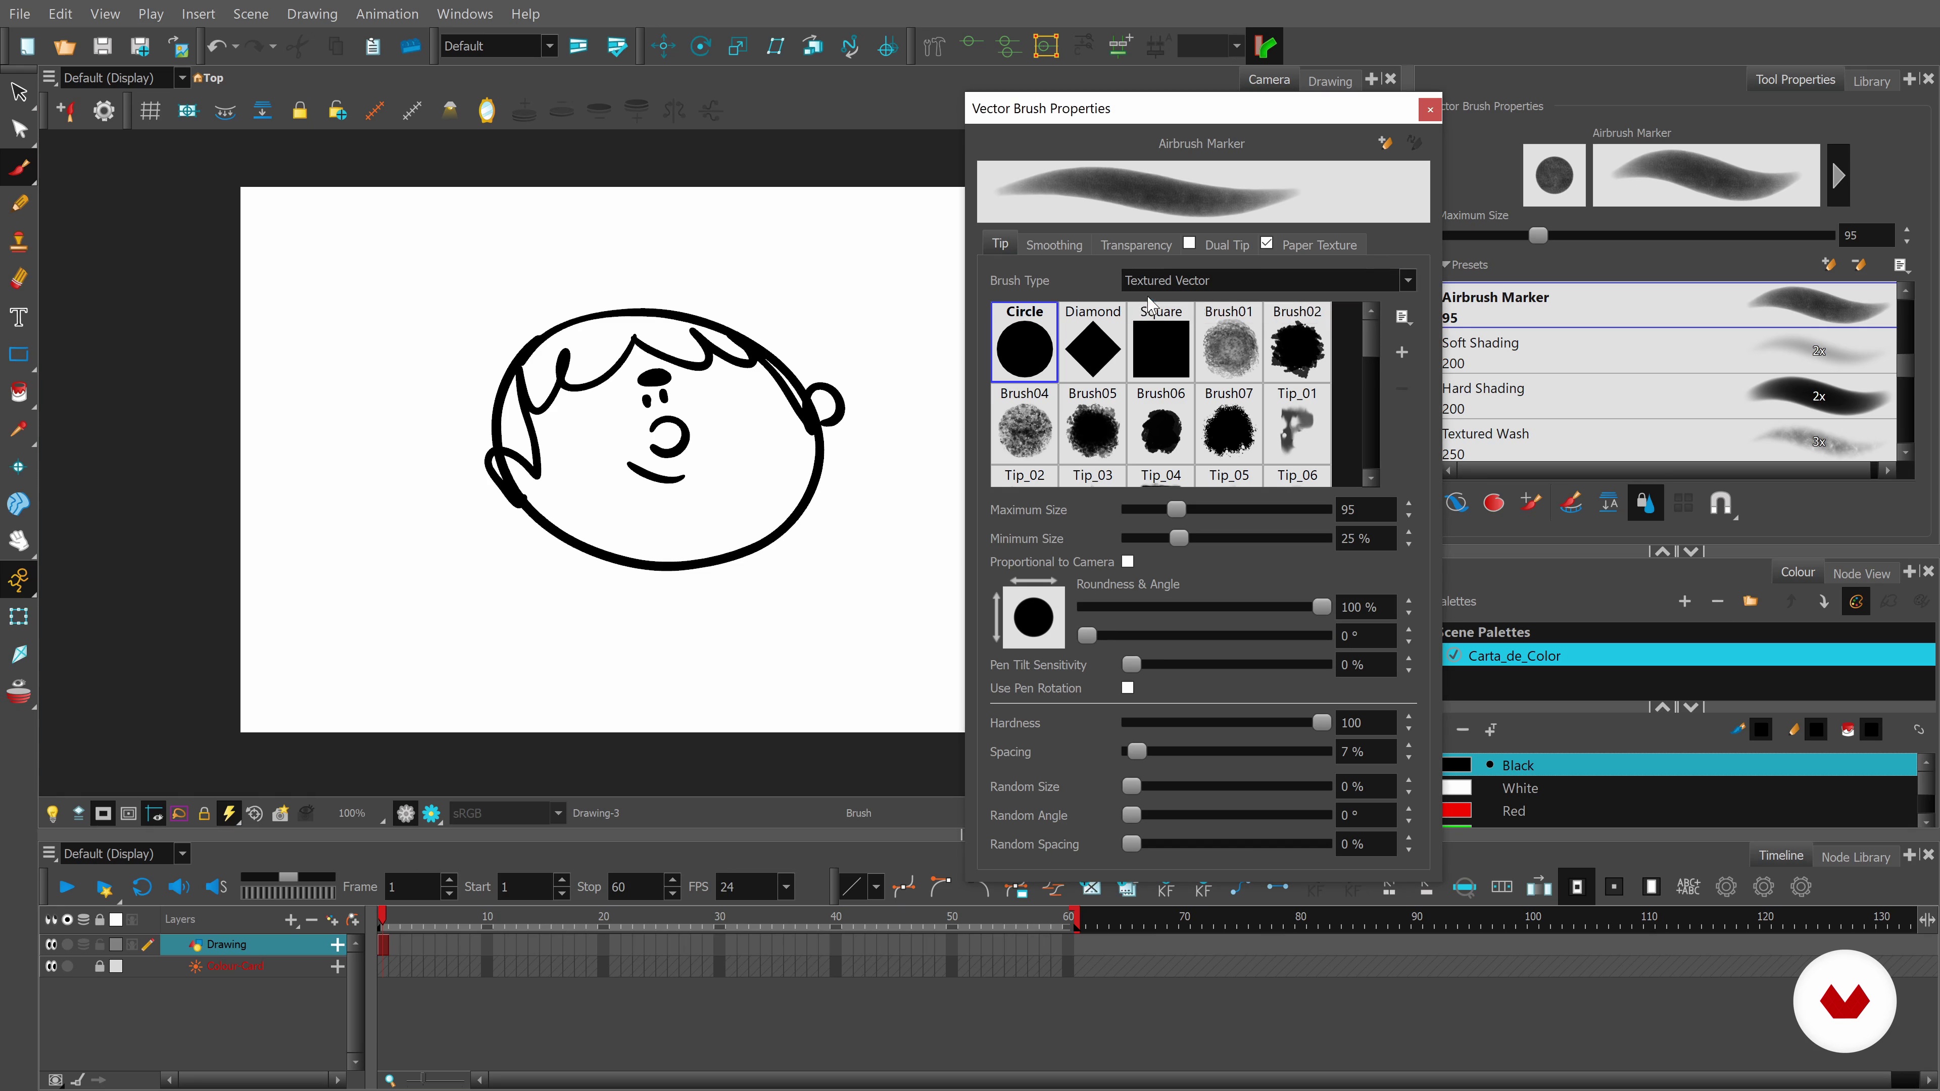Open the Brush Type dropdown

[1408, 280]
